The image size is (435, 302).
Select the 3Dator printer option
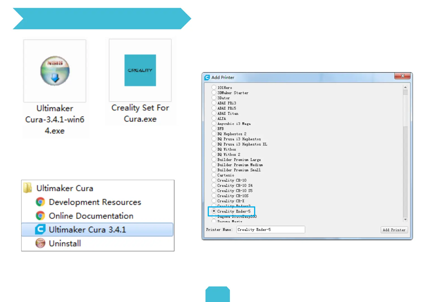[214, 98]
